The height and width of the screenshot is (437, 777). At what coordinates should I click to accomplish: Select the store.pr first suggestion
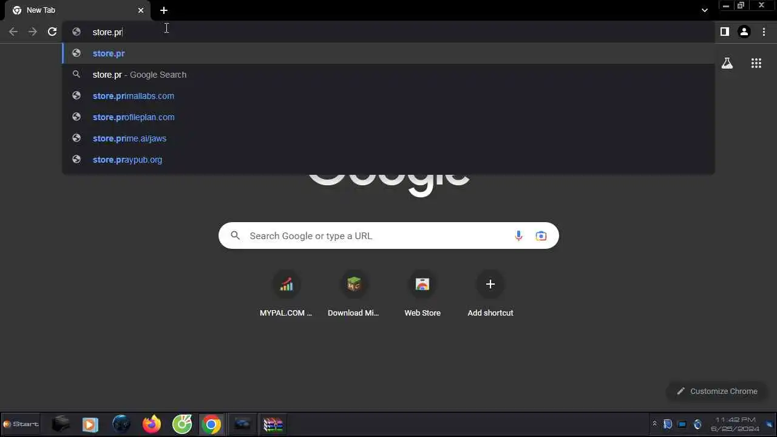tap(388, 53)
